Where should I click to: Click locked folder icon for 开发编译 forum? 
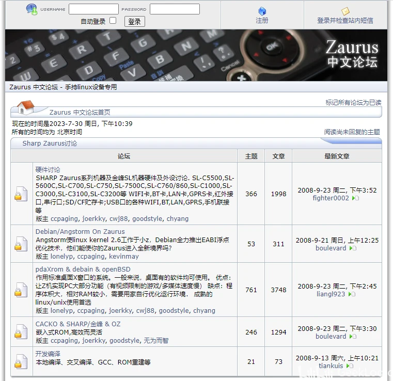point(21,361)
